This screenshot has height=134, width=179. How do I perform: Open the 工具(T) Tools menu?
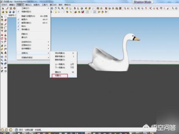tap(45, 5)
